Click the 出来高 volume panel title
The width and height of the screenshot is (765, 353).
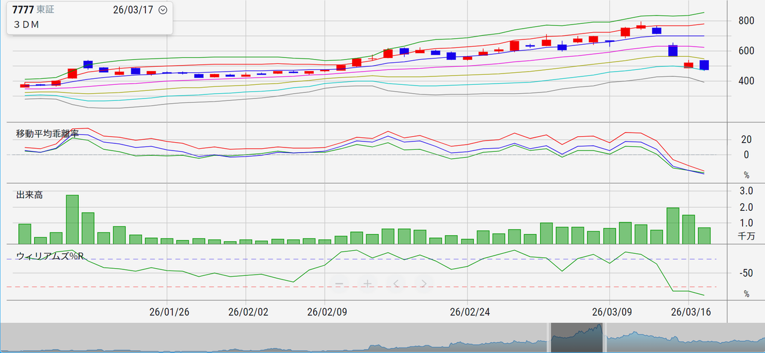29,195
